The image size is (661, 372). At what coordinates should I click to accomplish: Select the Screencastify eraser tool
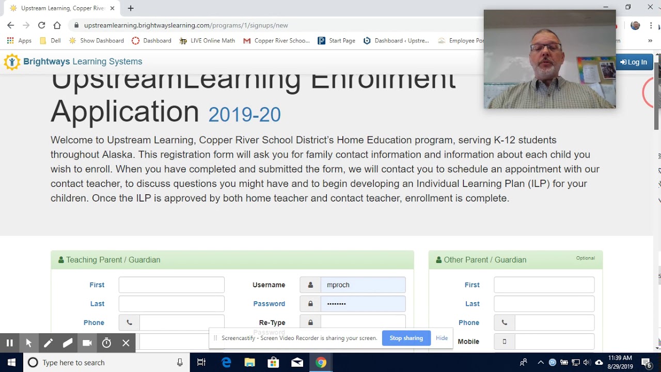pyautogui.click(x=68, y=343)
